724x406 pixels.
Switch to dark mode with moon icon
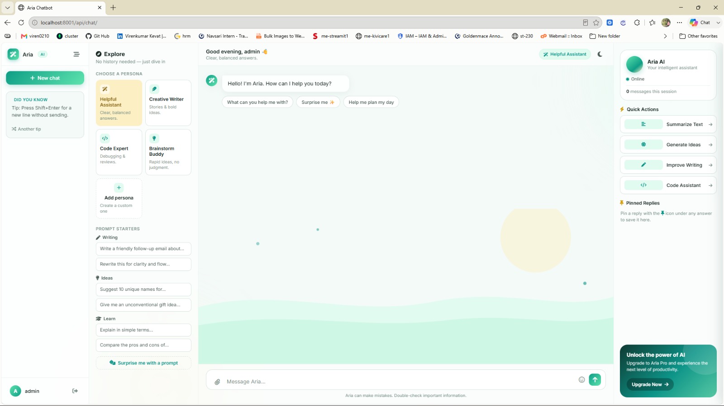[x=600, y=54]
